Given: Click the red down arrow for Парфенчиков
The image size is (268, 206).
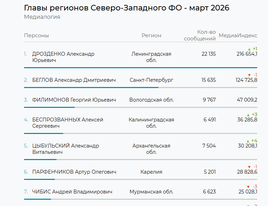Looking at the screenshot, I should click(x=249, y=167).
